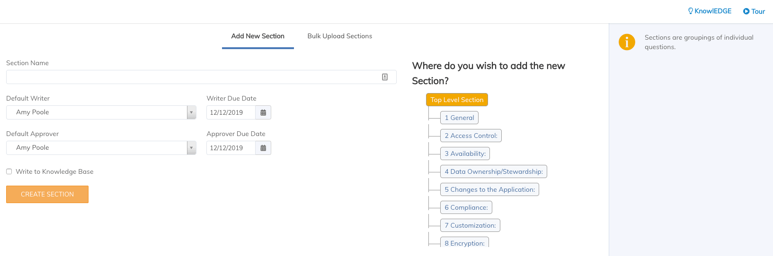
Task: Choose the 2 Access Control section
Action: (471, 136)
